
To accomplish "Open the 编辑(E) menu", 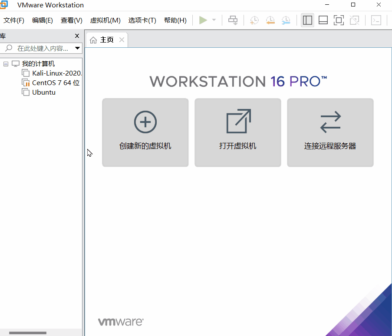I will pyautogui.click(x=43, y=20).
